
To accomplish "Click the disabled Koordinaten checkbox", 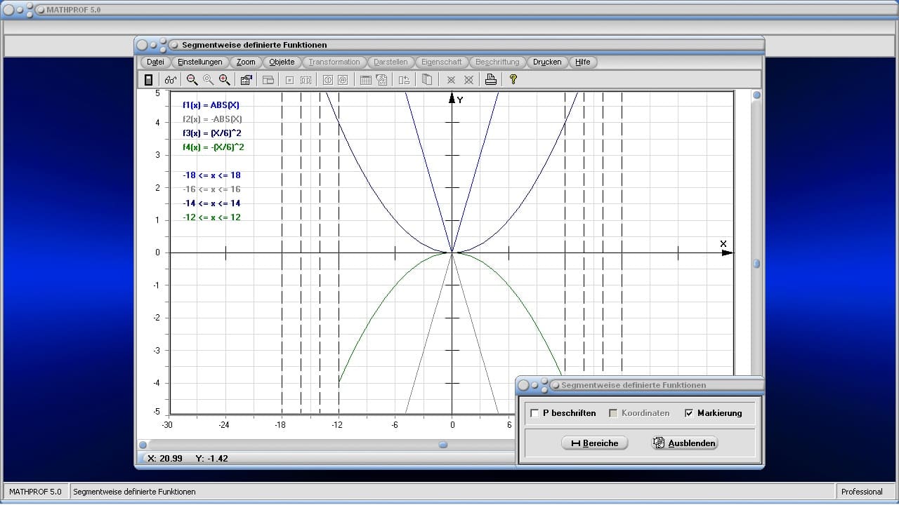I will (x=613, y=413).
